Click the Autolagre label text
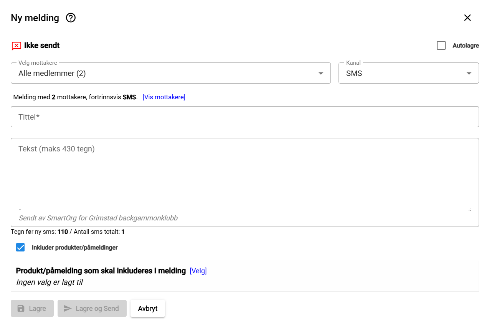This screenshot has height=322, width=489. (x=466, y=46)
